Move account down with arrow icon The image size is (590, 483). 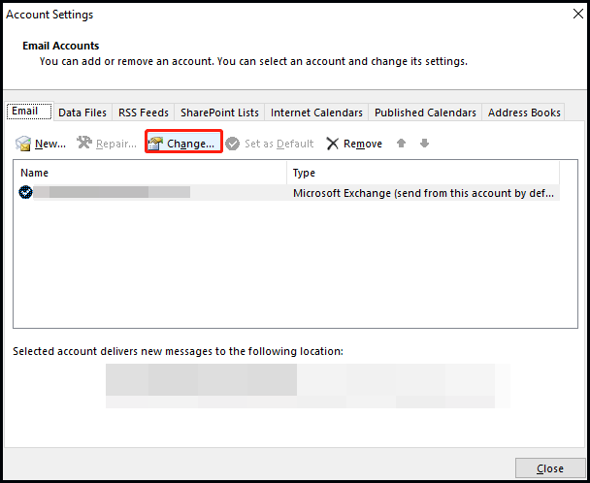coord(424,143)
